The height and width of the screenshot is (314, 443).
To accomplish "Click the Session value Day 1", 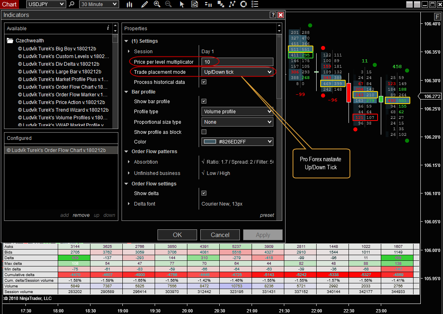I will pyautogui.click(x=208, y=51).
